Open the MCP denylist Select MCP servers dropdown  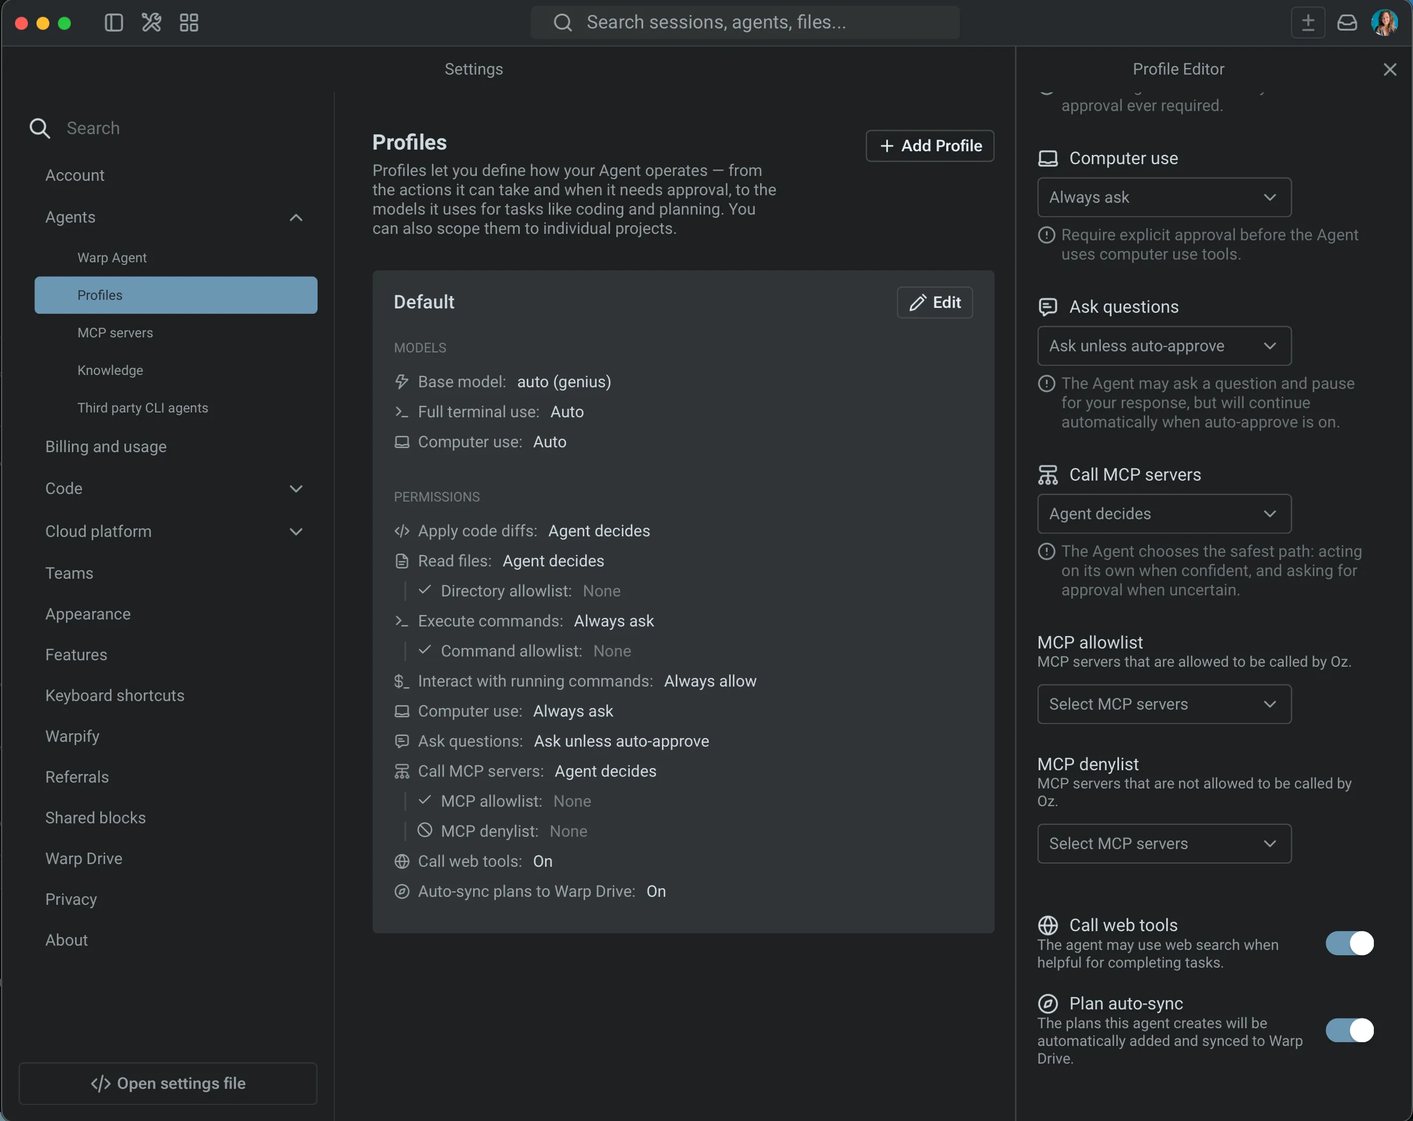coord(1164,844)
